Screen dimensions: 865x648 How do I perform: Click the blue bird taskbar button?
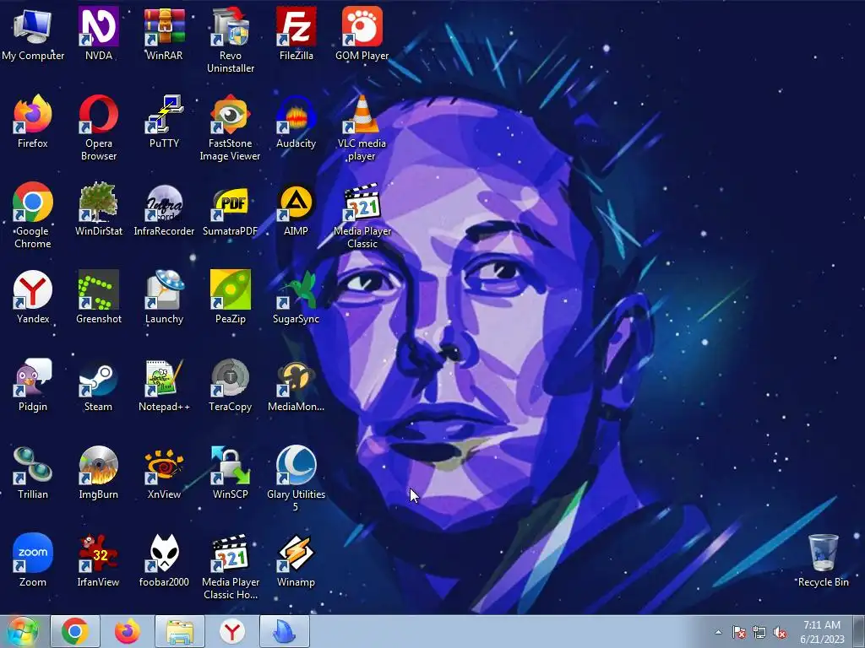coord(285,631)
